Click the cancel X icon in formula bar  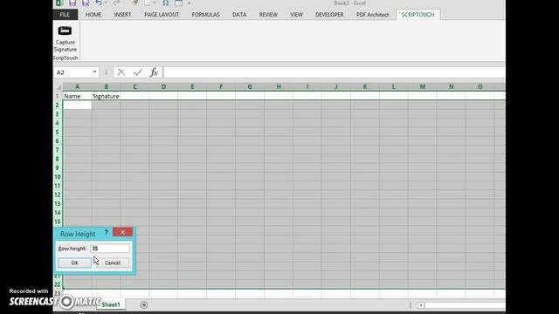121,72
